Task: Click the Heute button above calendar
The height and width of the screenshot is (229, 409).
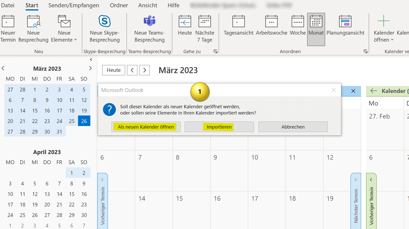Action: click(x=114, y=70)
